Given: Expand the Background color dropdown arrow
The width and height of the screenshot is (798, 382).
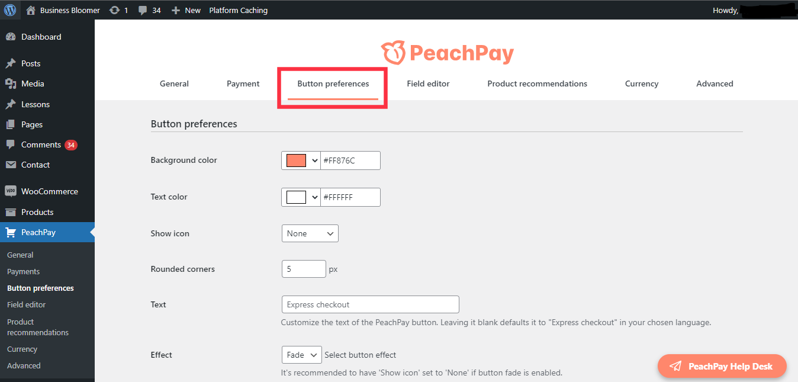Looking at the screenshot, I should (314, 160).
